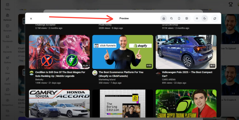Open The Boring Edition video thumbnail
The height and width of the screenshot is (120, 239).
tap(123, 103)
